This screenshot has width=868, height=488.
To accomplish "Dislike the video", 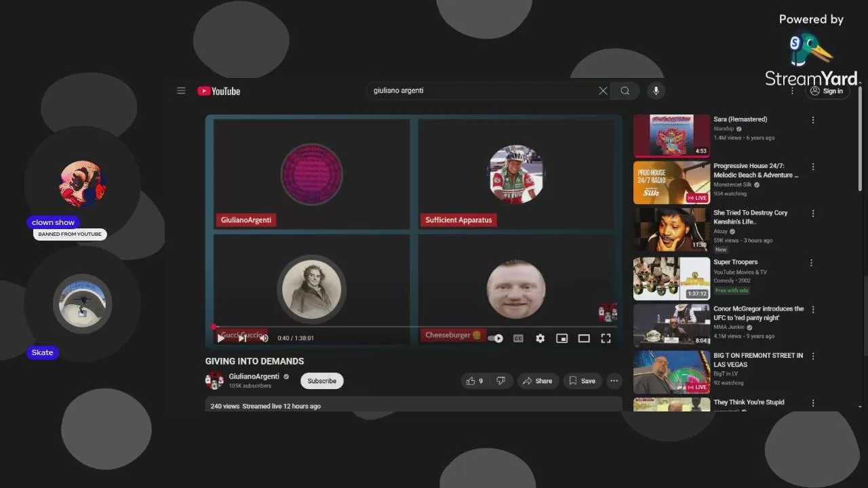I will [501, 381].
